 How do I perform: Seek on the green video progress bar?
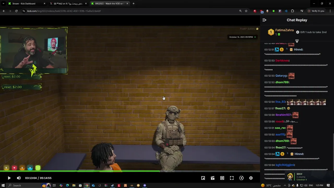coord(130,171)
